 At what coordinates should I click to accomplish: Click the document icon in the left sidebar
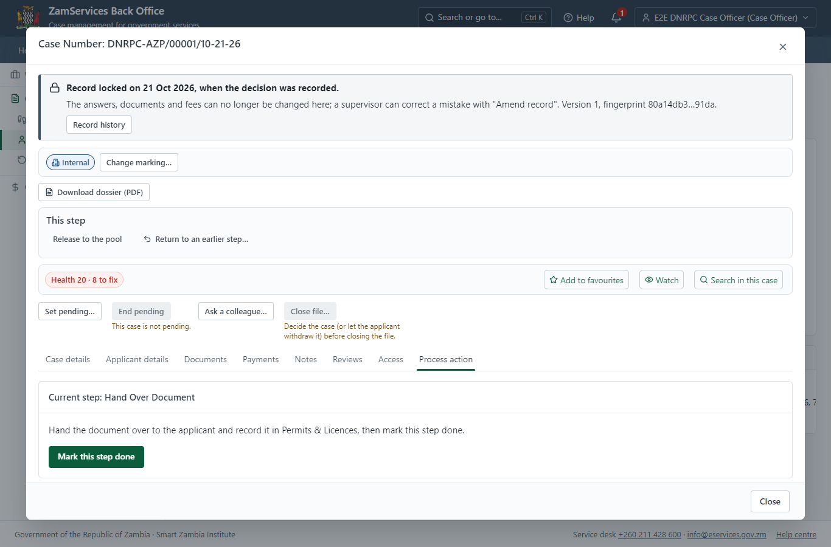(15, 98)
